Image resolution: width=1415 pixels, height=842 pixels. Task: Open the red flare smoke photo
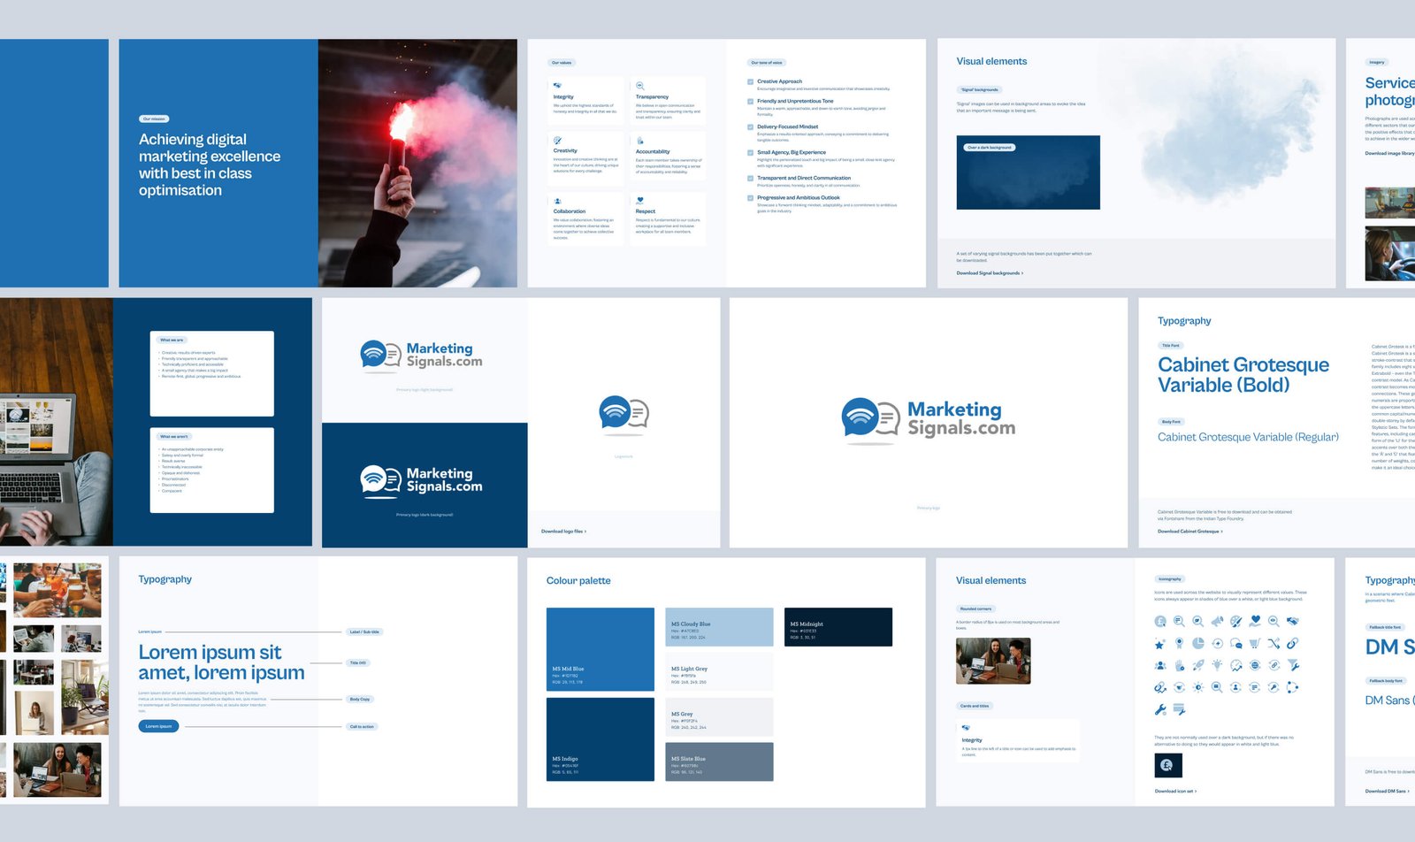(x=417, y=163)
